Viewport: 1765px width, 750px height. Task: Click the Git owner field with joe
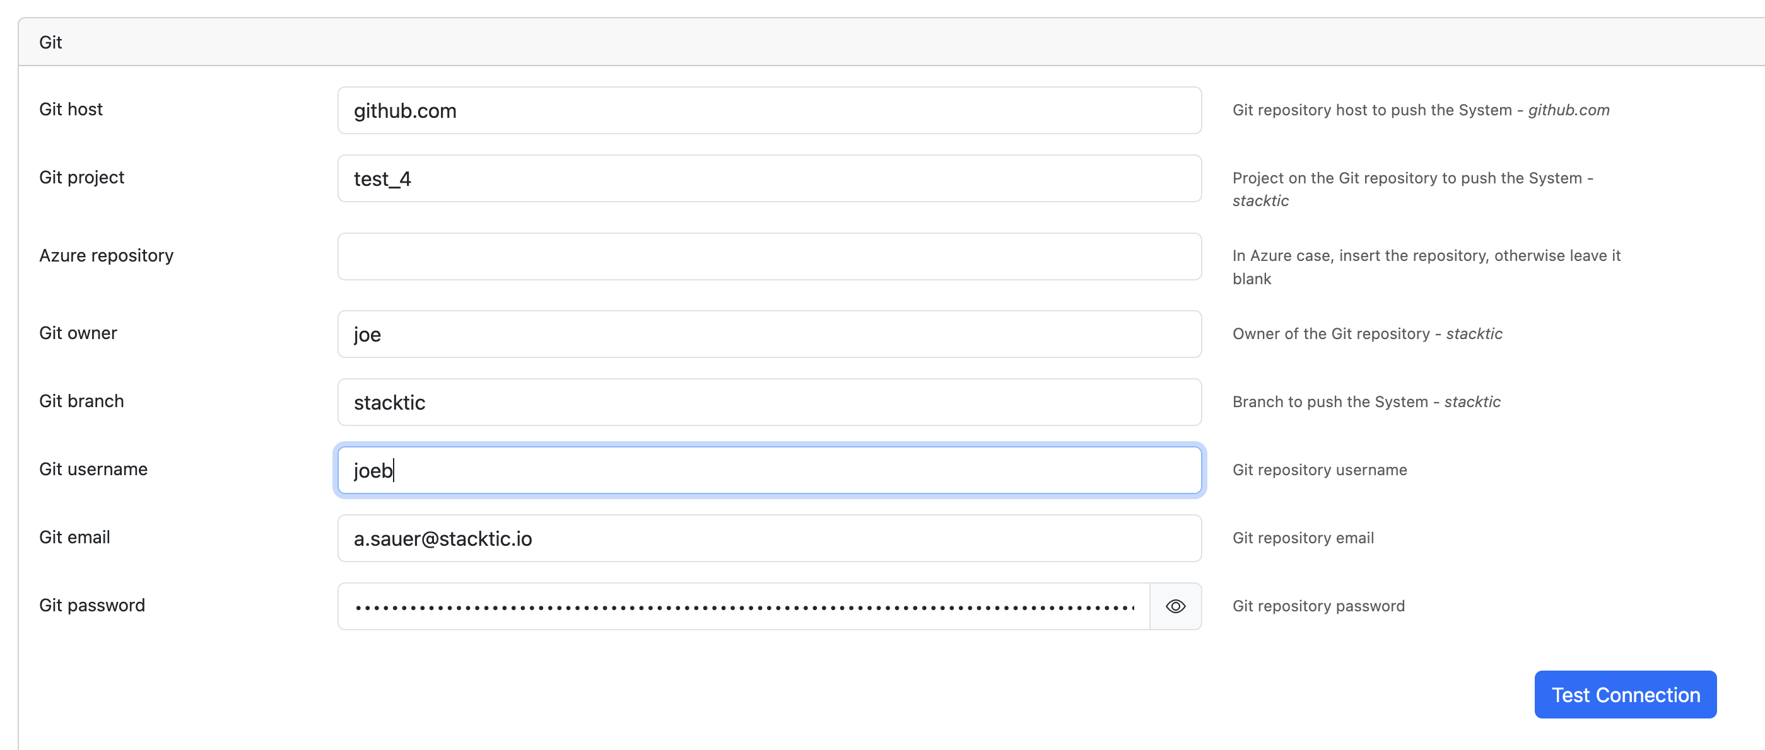769,334
